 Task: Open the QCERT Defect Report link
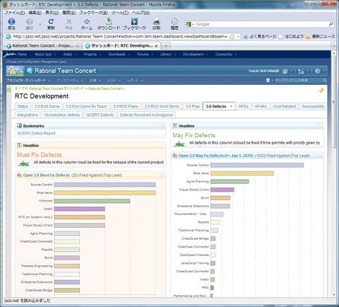(36, 133)
